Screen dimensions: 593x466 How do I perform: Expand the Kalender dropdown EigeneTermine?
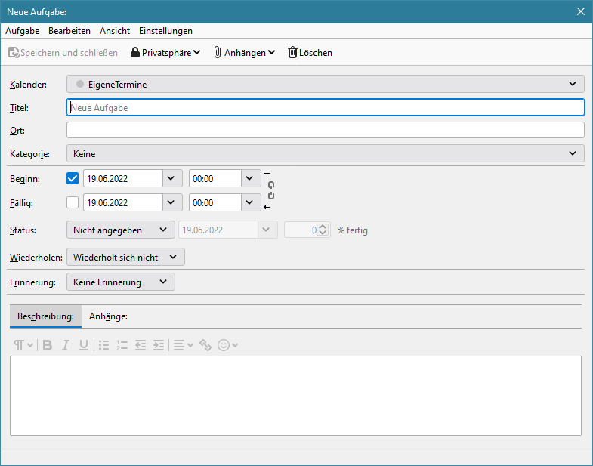tap(326, 85)
